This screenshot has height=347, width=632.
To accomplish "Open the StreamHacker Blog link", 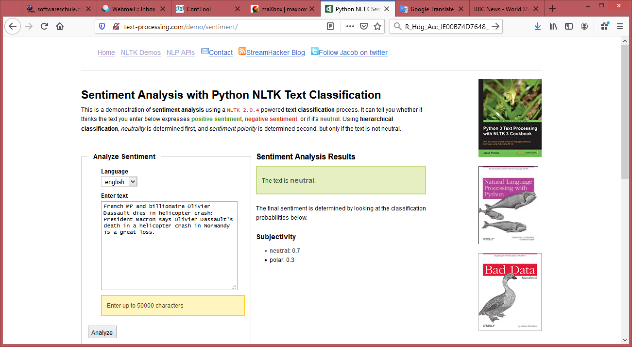I will (275, 52).
